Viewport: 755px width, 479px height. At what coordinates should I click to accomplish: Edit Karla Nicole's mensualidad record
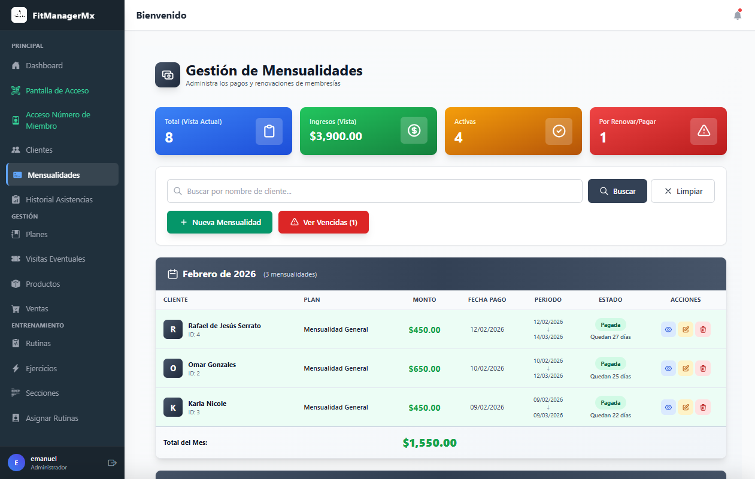[x=686, y=407]
